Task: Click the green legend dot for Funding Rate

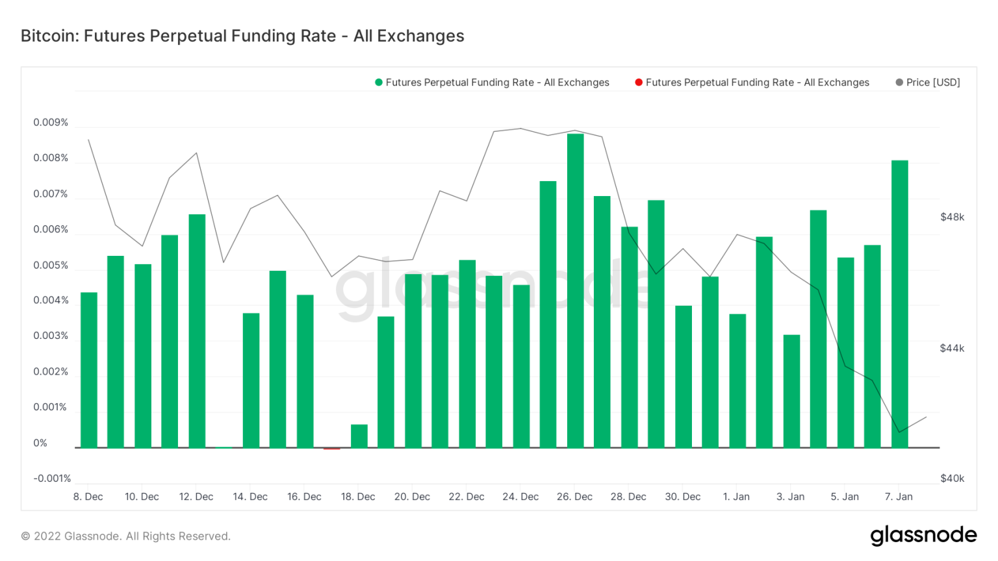Action: point(379,82)
